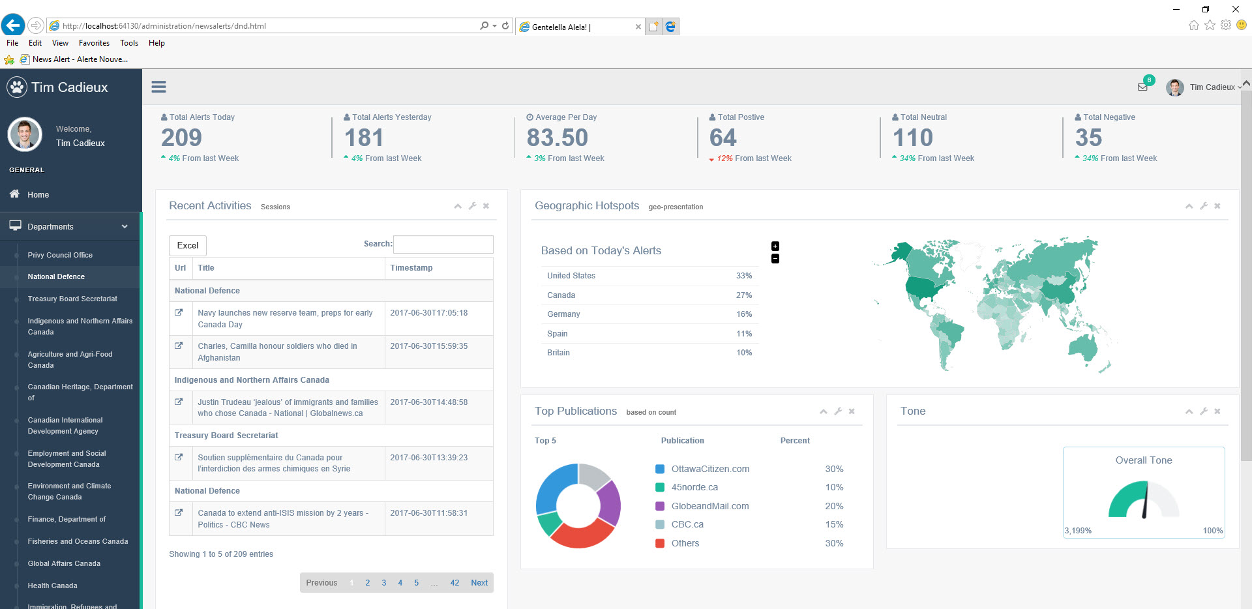Open the external link for Navy launches article

[179, 312]
